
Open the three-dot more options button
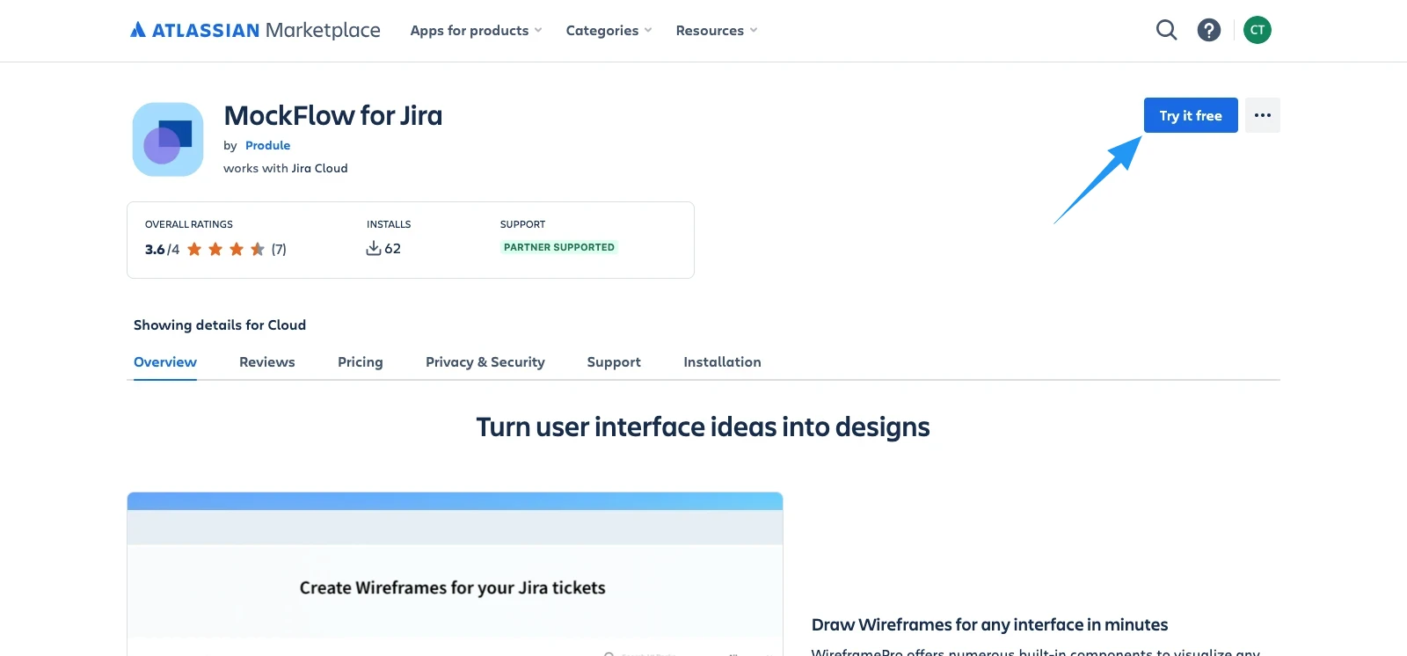[x=1263, y=115]
